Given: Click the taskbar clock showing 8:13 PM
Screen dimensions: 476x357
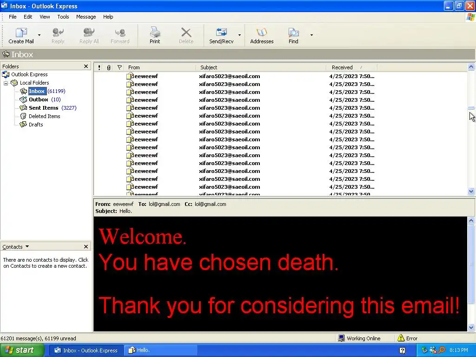Looking at the screenshot, I should (x=459, y=350).
